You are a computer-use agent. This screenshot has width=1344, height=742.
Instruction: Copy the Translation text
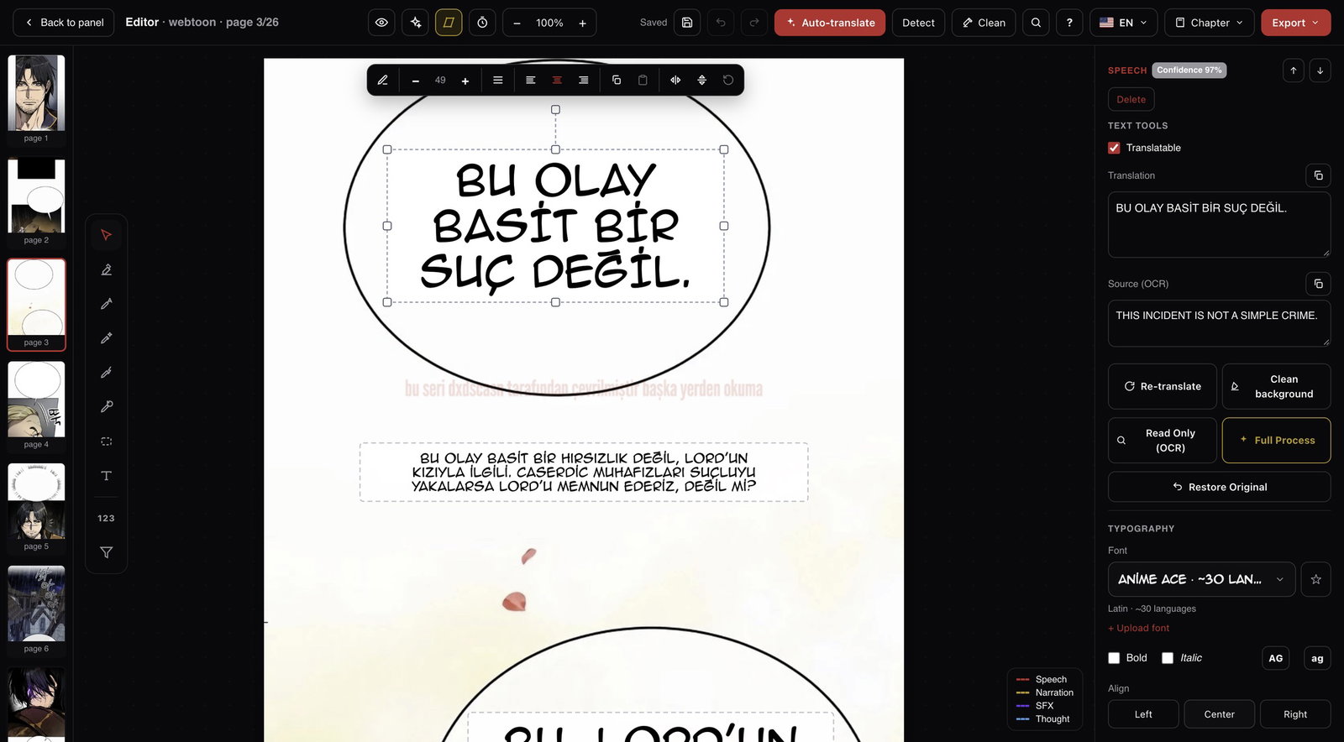[x=1318, y=175]
